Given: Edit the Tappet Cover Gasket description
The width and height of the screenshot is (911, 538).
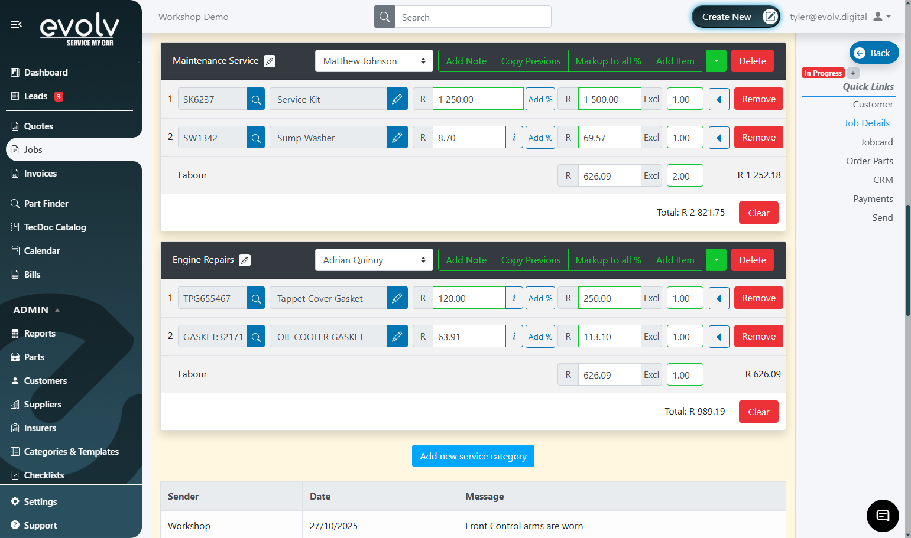Looking at the screenshot, I should click(x=397, y=298).
